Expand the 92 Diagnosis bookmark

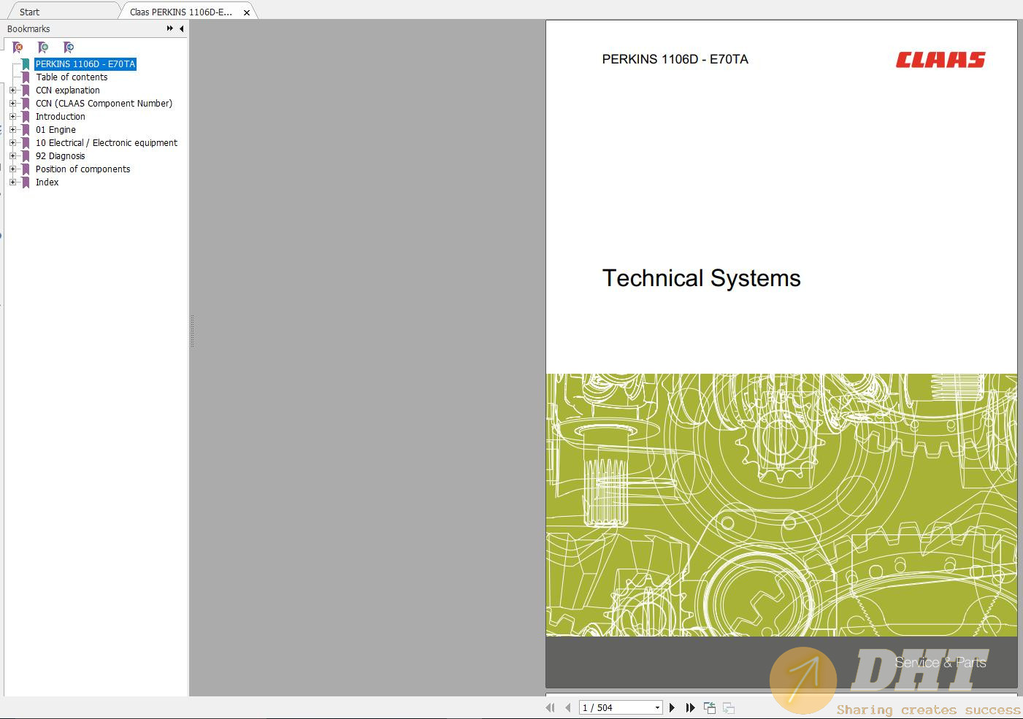(x=12, y=156)
